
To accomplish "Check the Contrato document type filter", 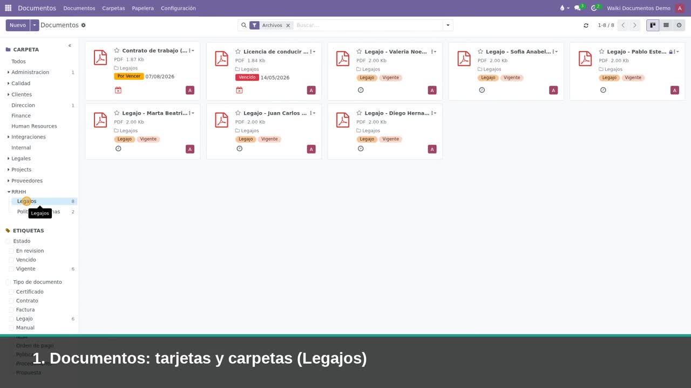I will pos(11,301).
